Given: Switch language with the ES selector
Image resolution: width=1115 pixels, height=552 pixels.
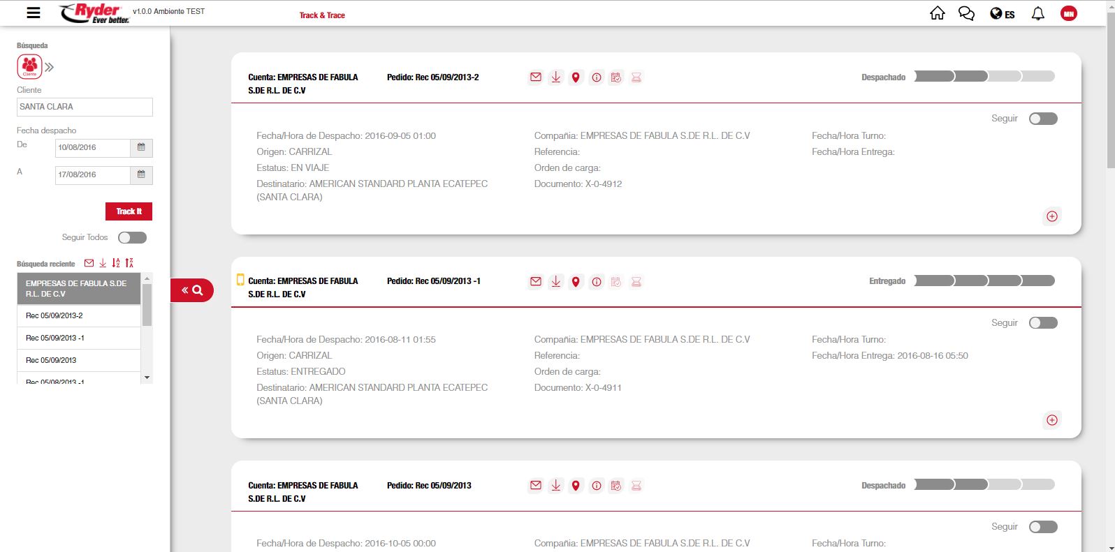Looking at the screenshot, I should [x=1003, y=14].
